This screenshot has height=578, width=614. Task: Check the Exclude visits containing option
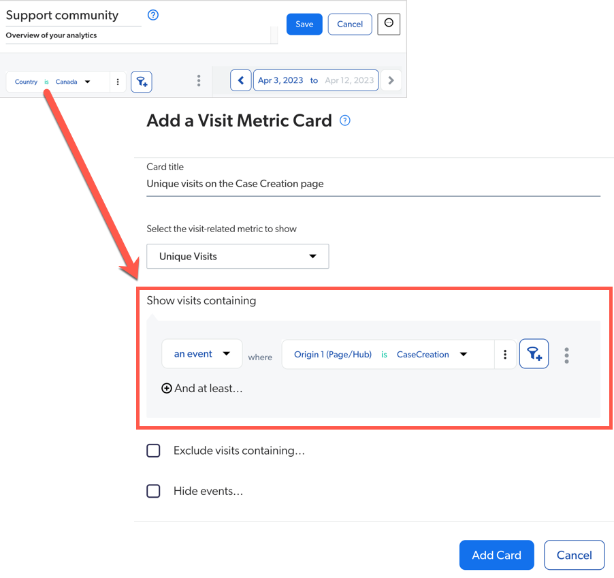(153, 450)
